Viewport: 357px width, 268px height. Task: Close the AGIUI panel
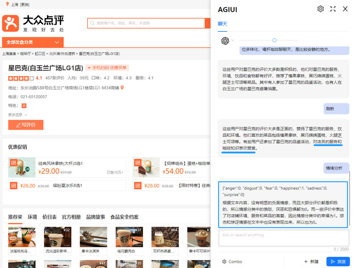(345, 9)
